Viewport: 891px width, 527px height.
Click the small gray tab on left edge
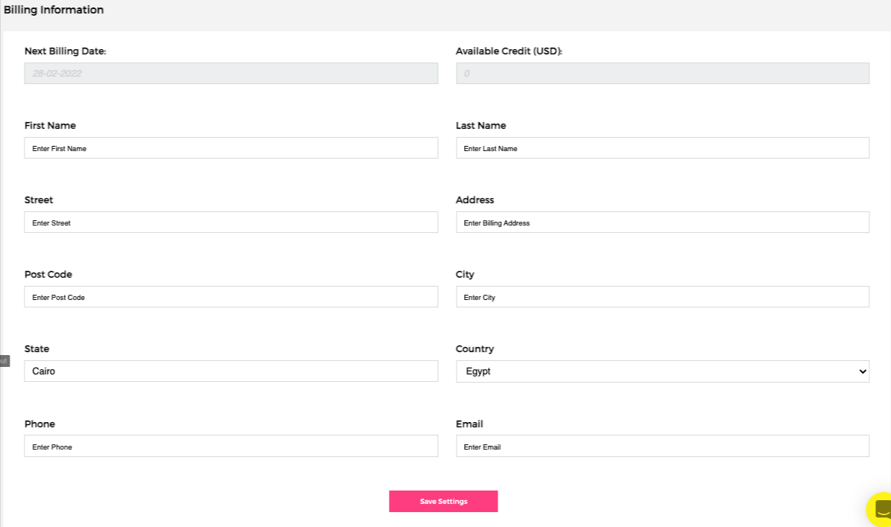coord(4,361)
